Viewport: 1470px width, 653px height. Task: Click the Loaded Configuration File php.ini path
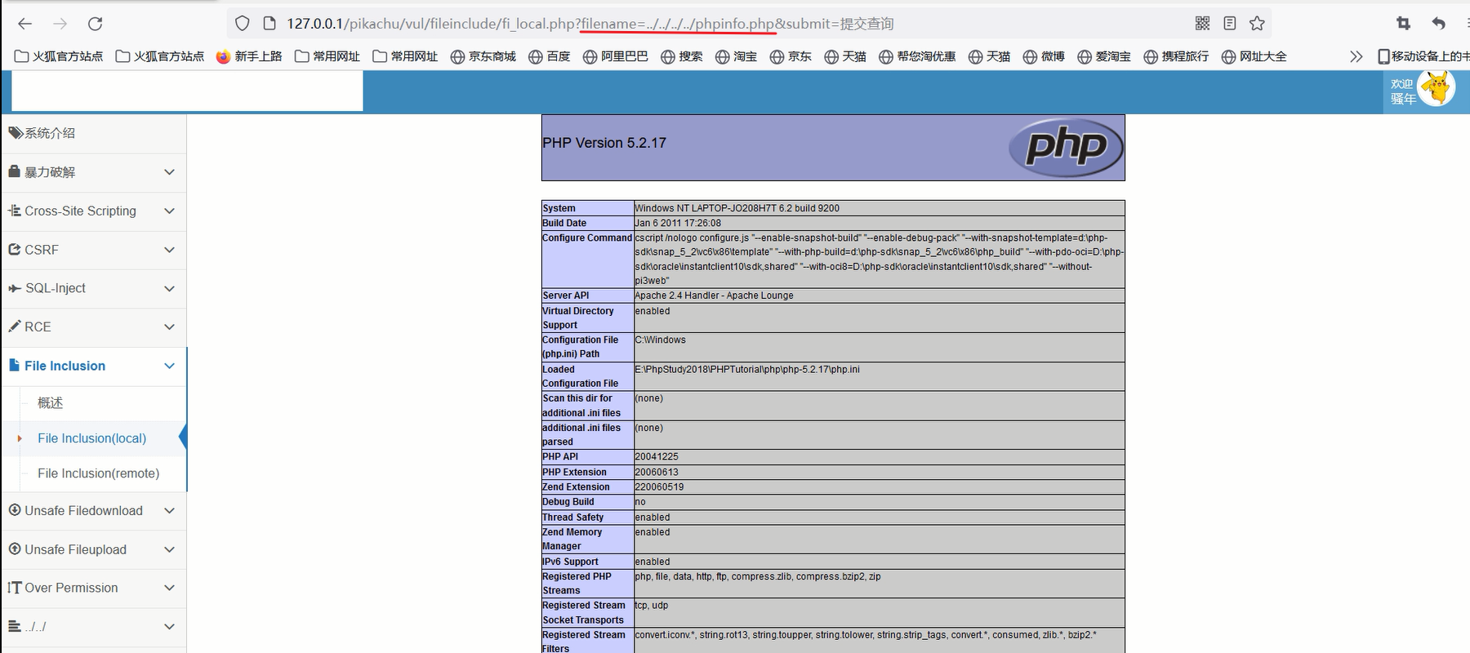click(x=747, y=370)
